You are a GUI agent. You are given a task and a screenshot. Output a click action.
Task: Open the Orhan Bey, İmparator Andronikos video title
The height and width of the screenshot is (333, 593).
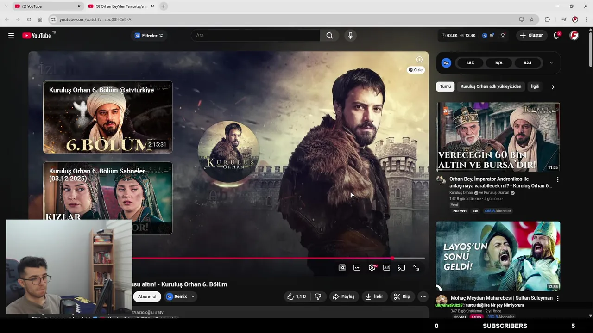coord(501,182)
